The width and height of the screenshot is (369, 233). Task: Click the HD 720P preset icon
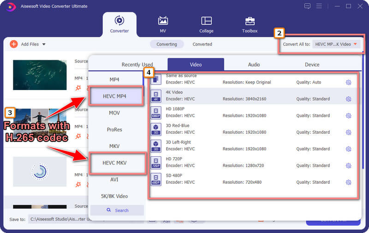(156, 162)
